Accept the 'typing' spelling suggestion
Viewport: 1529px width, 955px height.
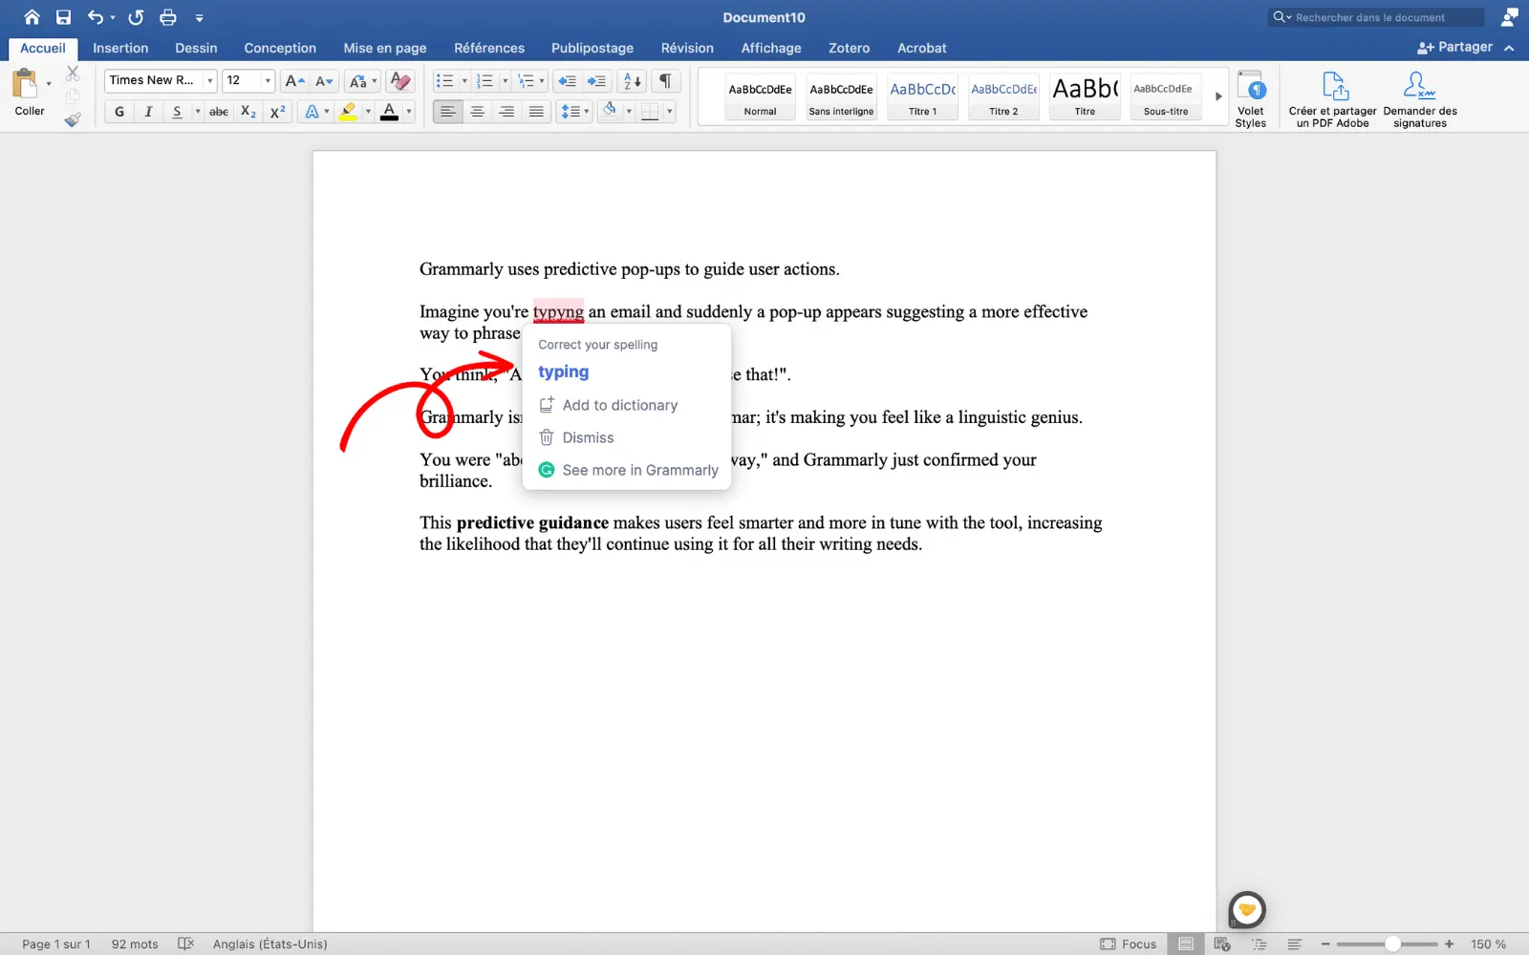coord(564,371)
